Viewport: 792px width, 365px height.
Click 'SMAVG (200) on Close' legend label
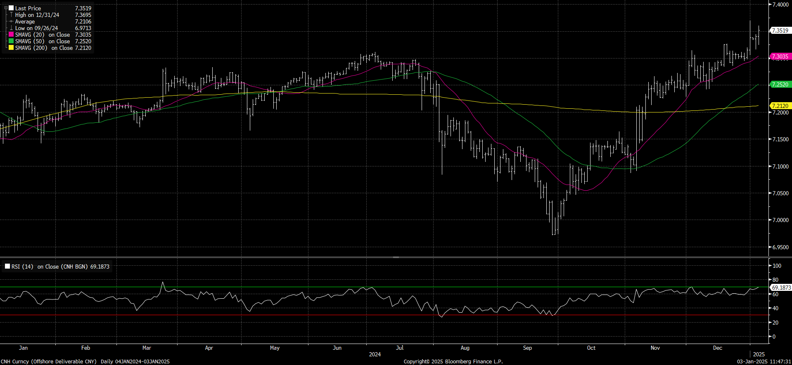pyautogui.click(x=44, y=48)
